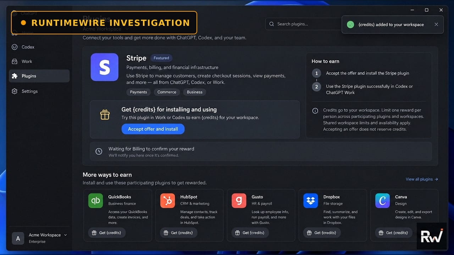Click the Acme Workspace avatar letter A

tap(18, 238)
